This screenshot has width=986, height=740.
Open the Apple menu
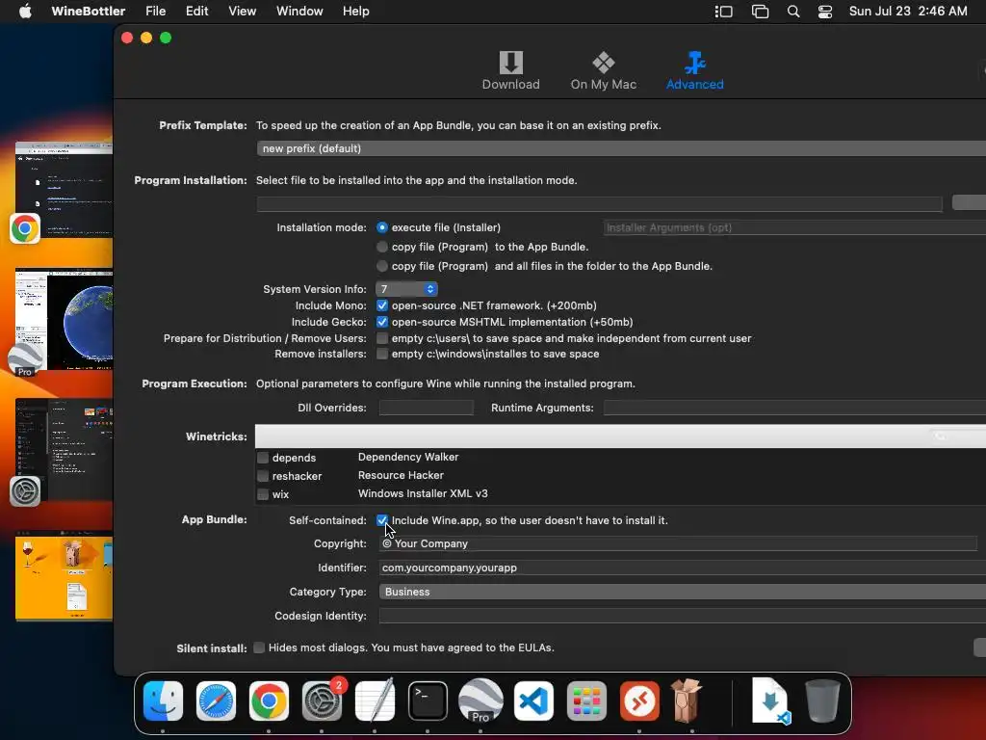tap(25, 12)
